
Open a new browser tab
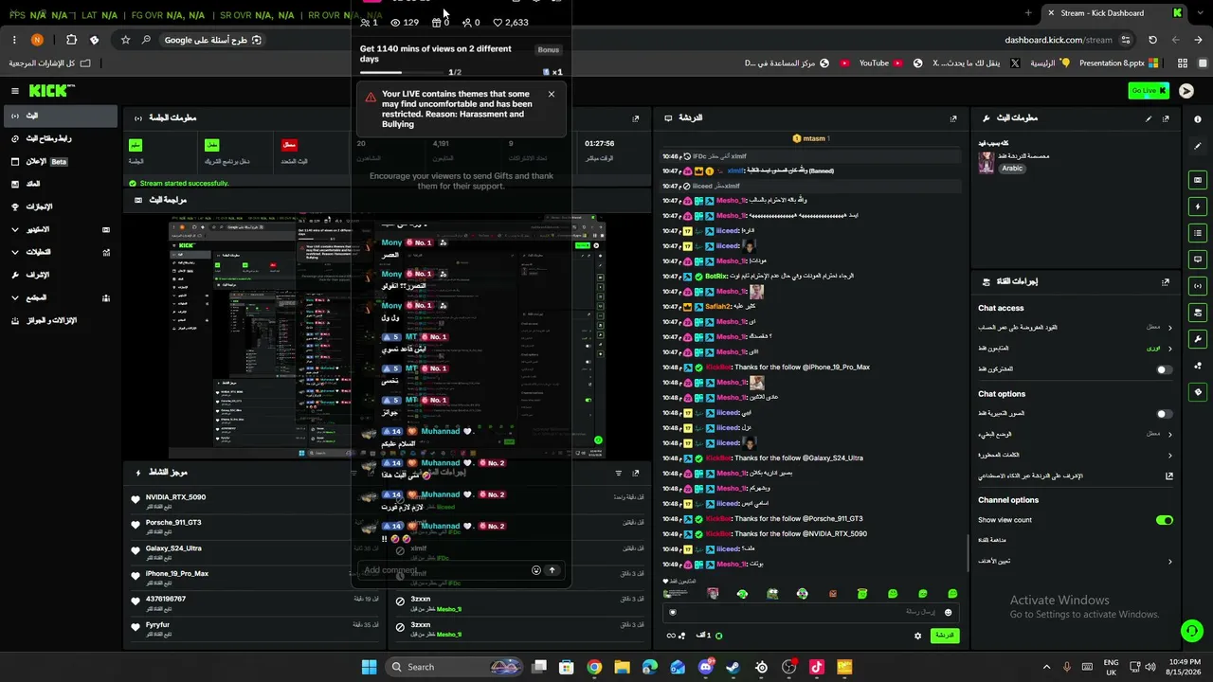point(1028,13)
